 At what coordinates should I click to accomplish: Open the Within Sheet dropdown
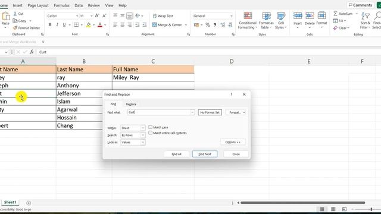143,128
